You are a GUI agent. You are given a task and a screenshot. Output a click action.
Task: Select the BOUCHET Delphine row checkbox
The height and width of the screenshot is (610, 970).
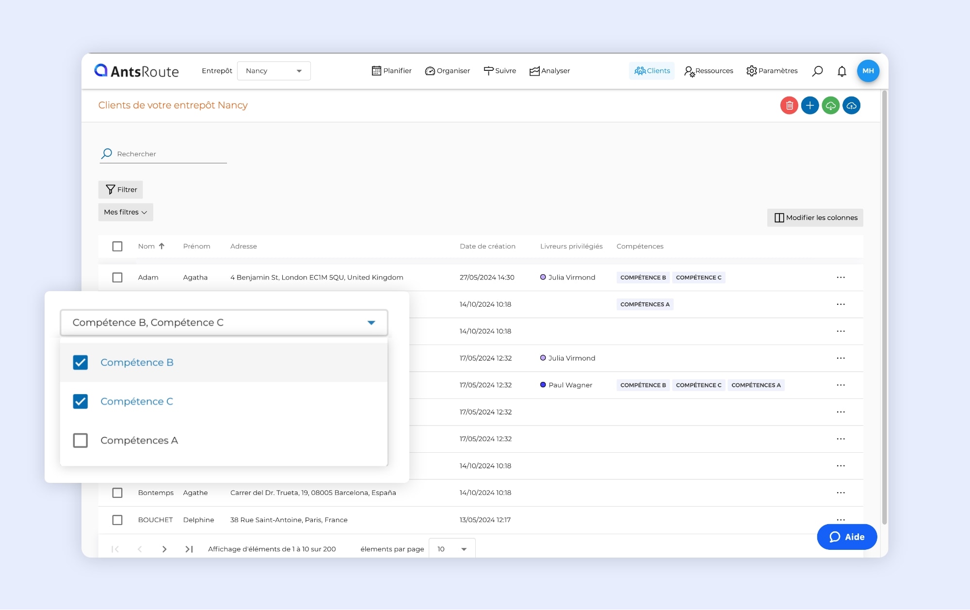(x=117, y=520)
